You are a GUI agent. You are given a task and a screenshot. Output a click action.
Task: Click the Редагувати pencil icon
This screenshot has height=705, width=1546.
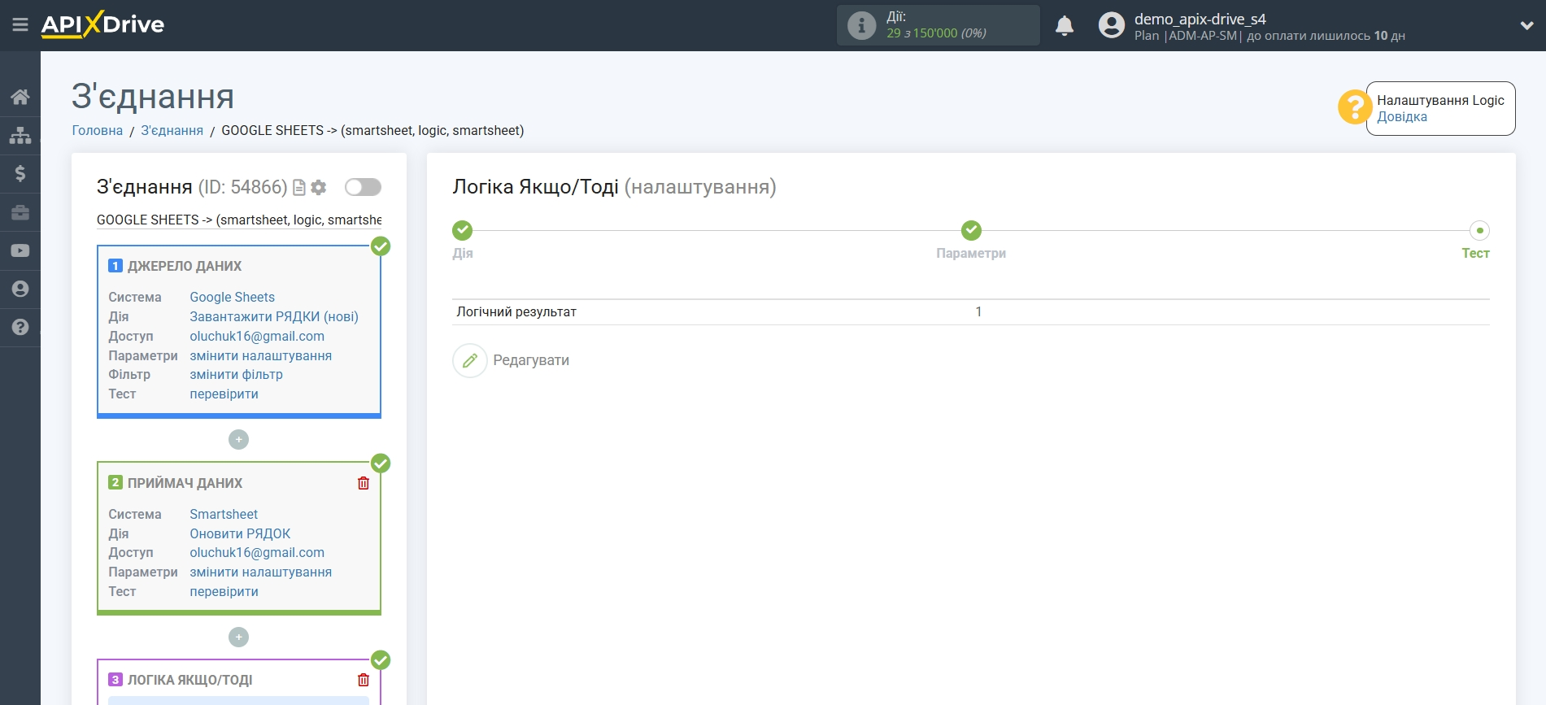(470, 360)
